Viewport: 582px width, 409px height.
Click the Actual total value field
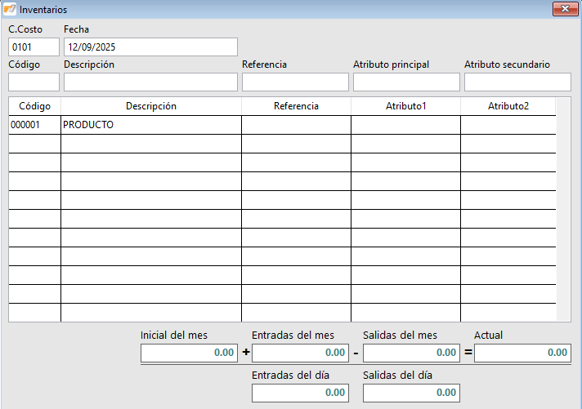[522, 353]
